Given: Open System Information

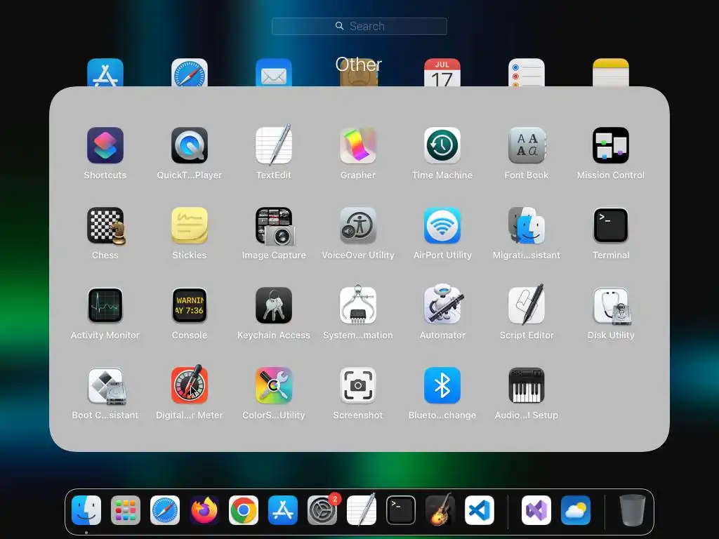Looking at the screenshot, I should click(358, 306).
